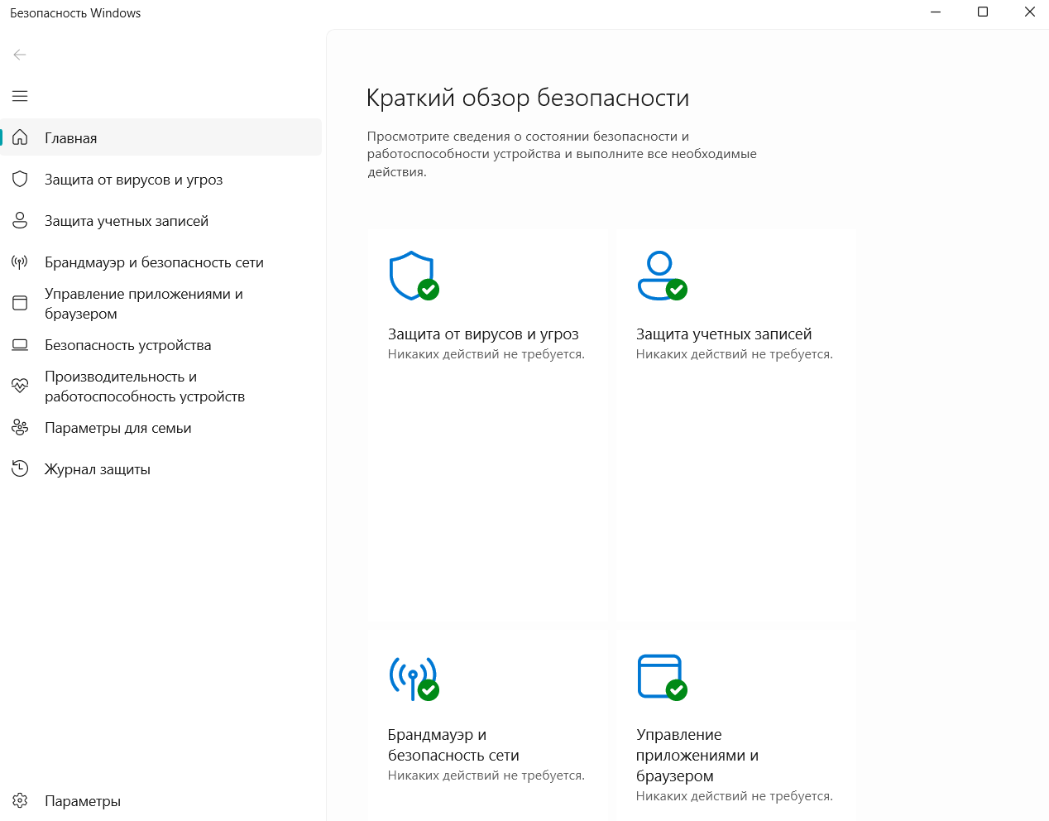The image size is (1049, 821).
Task: Open Производительность и работоспособность устройств in the sidebar
Action: [161, 386]
